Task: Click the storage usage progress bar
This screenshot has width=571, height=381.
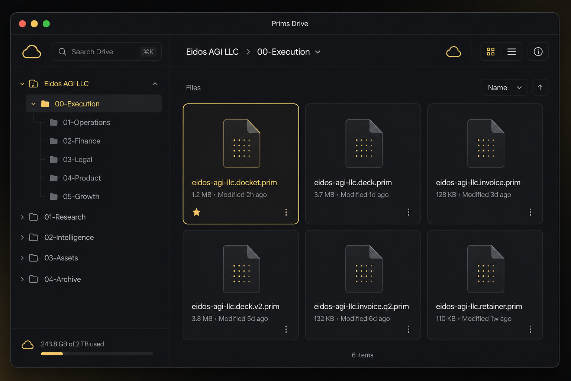Action: [x=97, y=354]
